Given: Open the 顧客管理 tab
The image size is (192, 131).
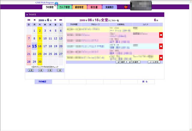Looking at the screenshot, I should (x=79, y=7).
